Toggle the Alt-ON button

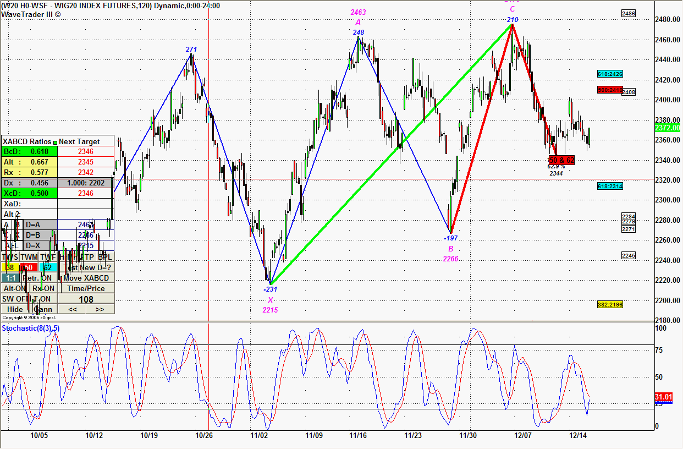tap(15, 288)
